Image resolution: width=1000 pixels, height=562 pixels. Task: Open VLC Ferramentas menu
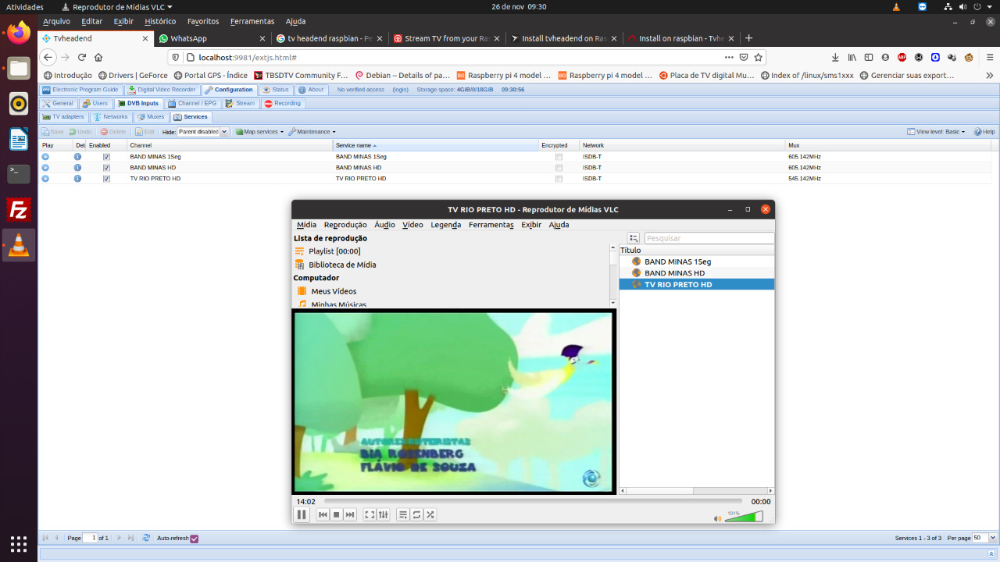pyautogui.click(x=491, y=225)
